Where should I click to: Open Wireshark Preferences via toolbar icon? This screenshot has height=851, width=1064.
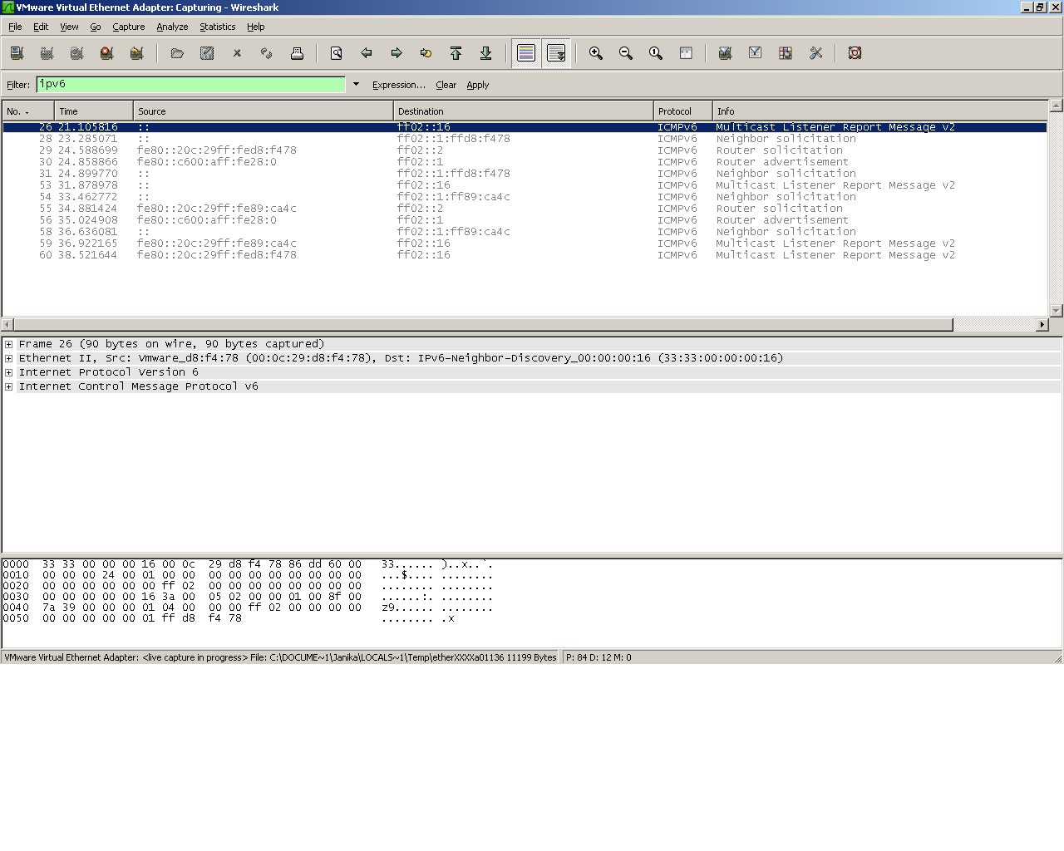click(815, 53)
